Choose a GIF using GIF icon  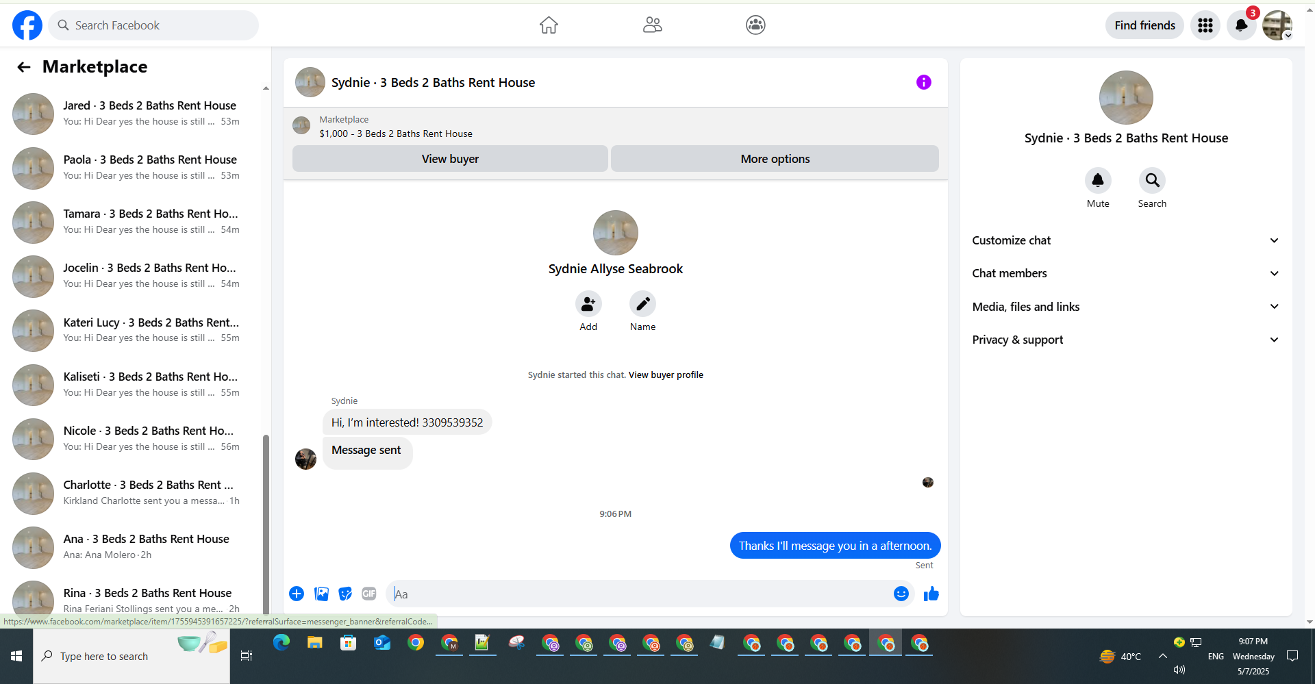pos(369,594)
